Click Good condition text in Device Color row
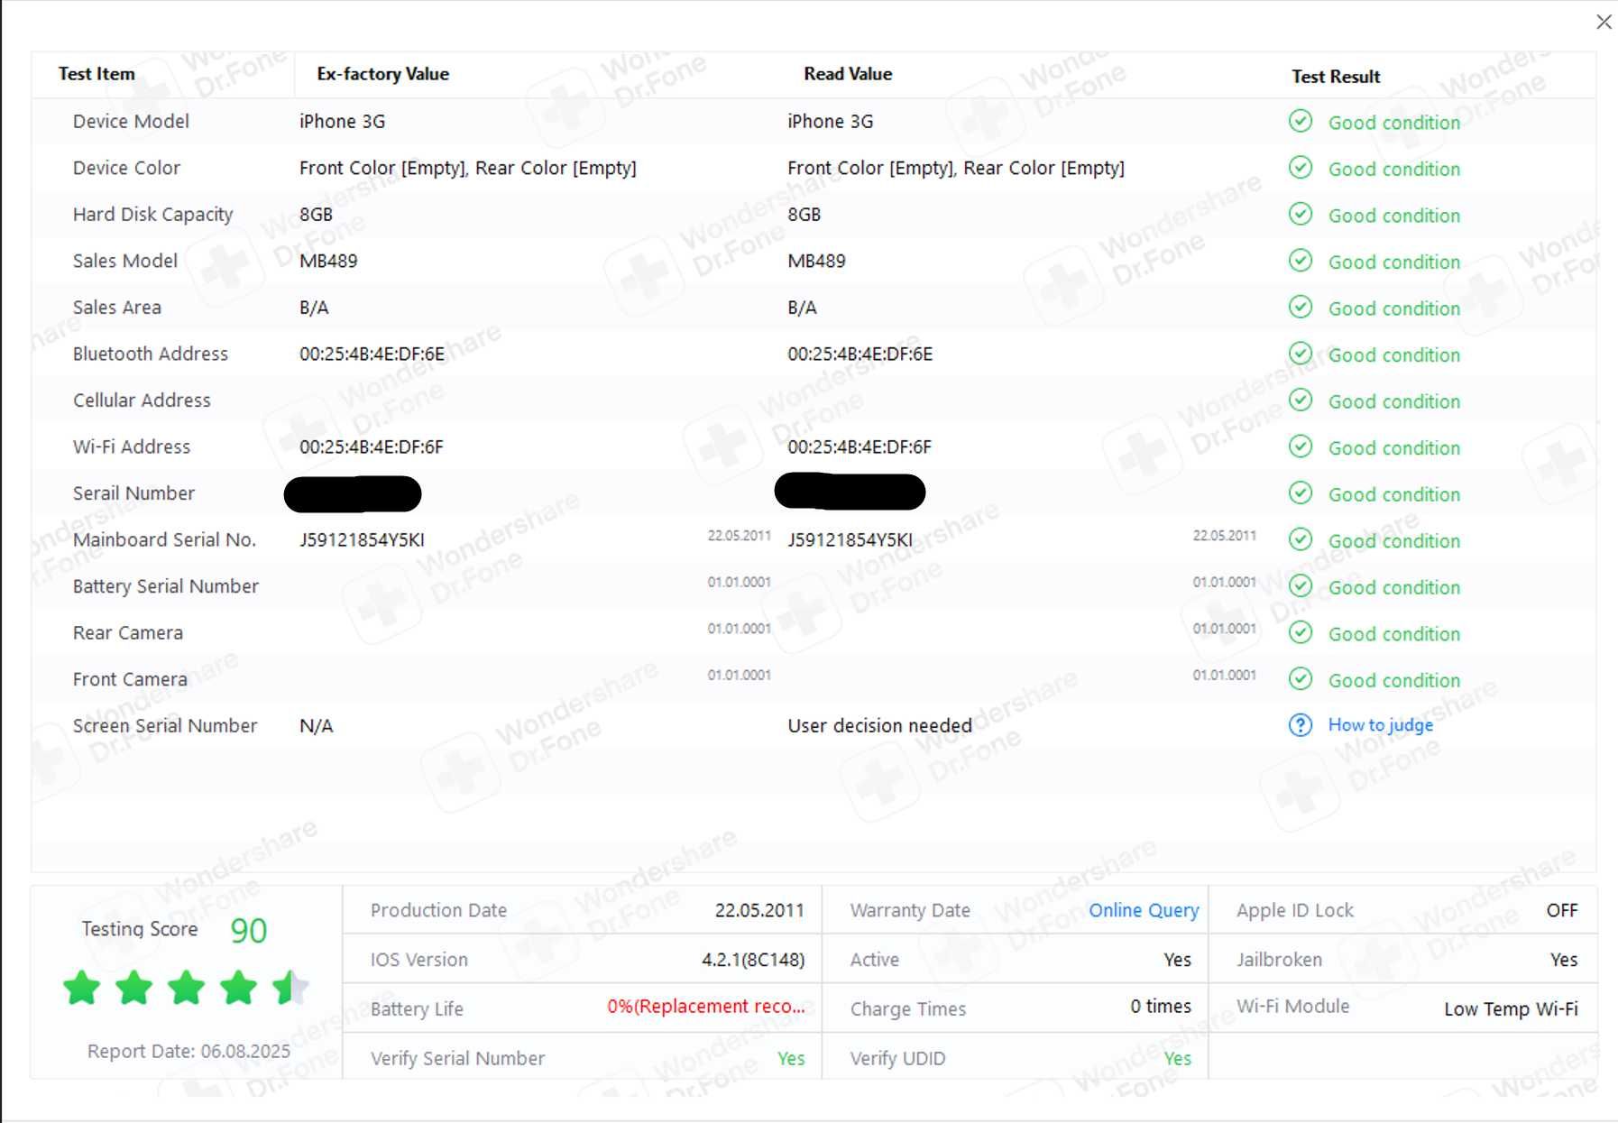Screen dimensions: 1618x1123 [x=1393, y=169]
